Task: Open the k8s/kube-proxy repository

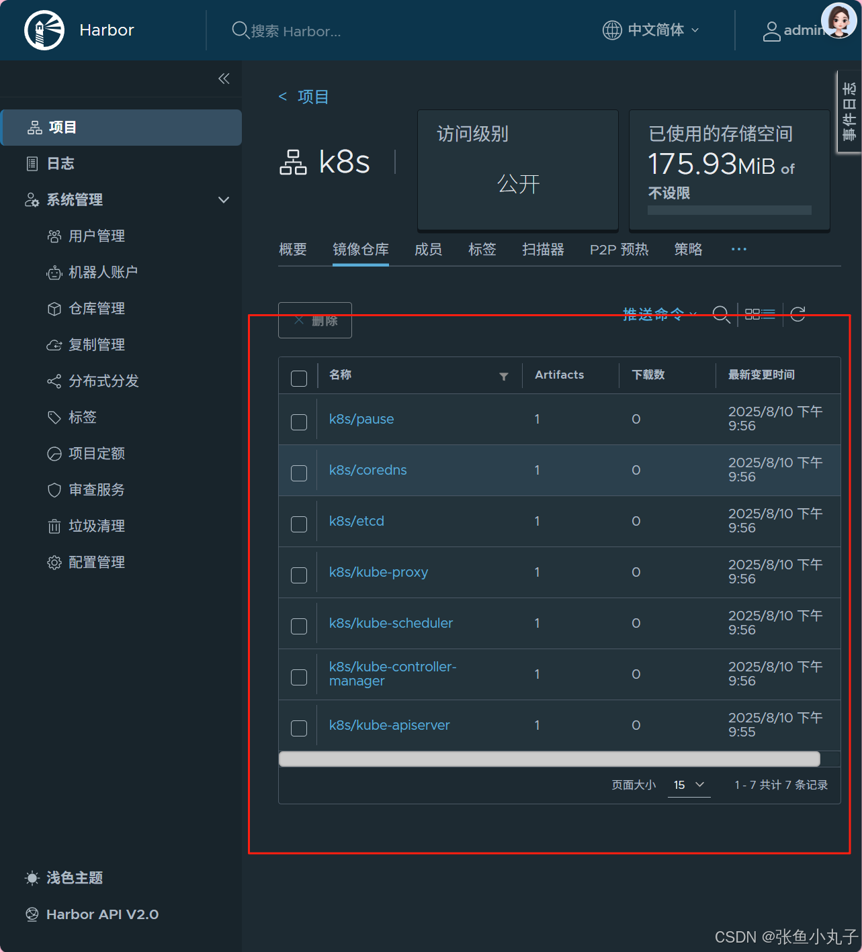Action: pyautogui.click(x=379, y=572)
